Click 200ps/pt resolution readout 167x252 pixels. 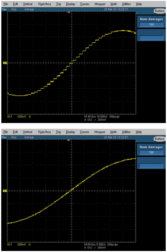click(x=113, y=245)
